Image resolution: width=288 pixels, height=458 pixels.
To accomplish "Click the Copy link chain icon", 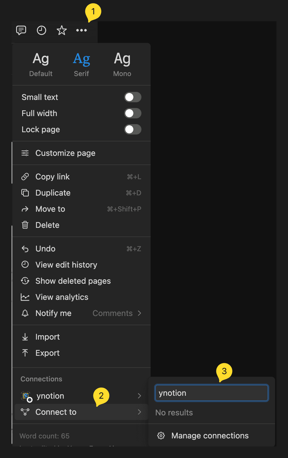I will 25,177.
